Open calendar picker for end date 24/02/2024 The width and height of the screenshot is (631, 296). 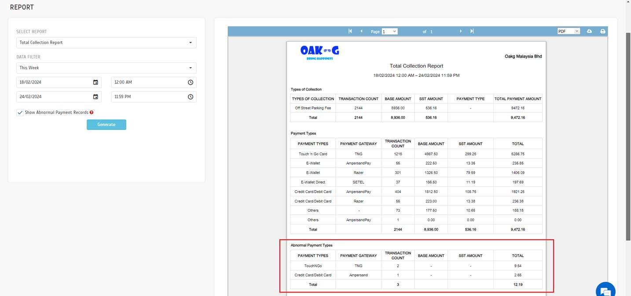click(95, 97)
